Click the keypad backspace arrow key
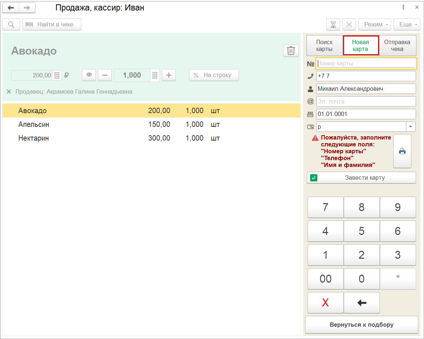Viewport: 424px width, 339px height. tap(362, 303)
